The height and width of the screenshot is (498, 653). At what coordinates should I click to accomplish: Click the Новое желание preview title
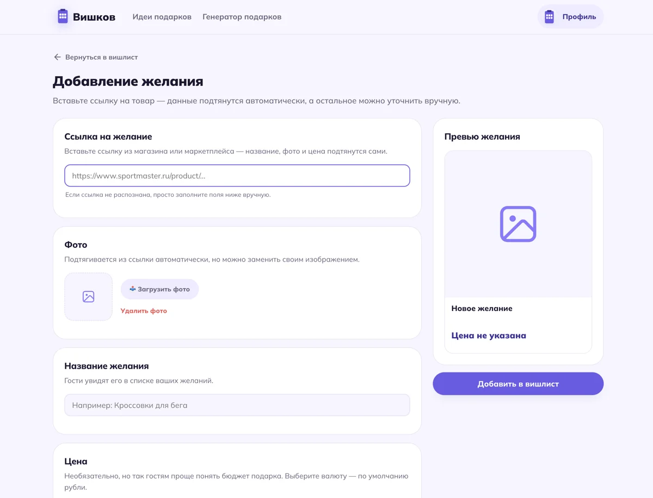click(x=482, y=309)
